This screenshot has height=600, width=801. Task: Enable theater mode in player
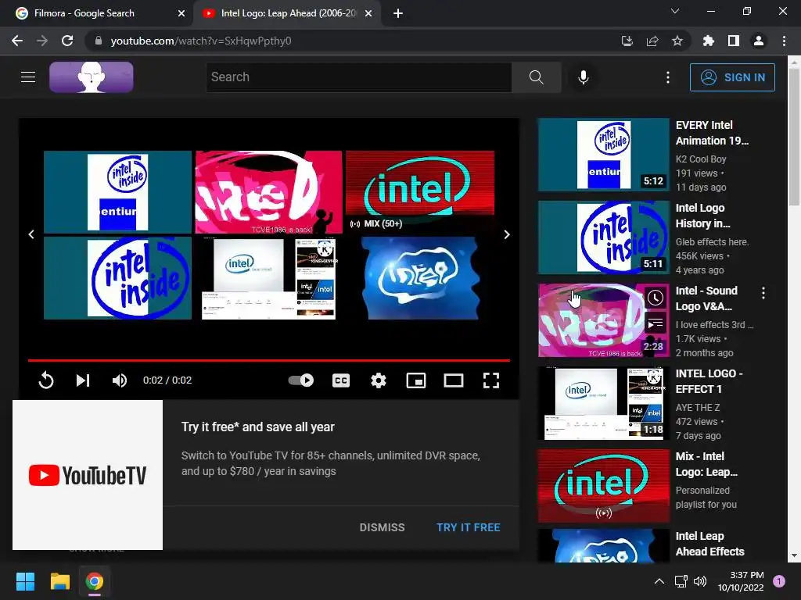tap(453, 380)
